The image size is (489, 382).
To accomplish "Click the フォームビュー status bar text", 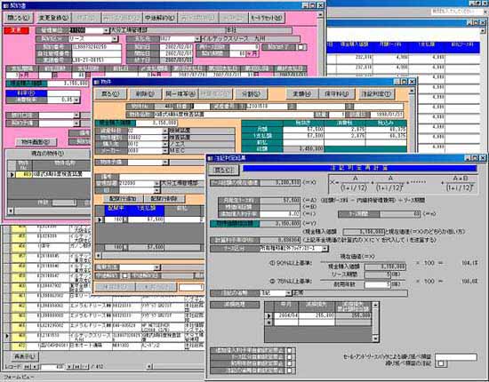I will pos(19,378).
